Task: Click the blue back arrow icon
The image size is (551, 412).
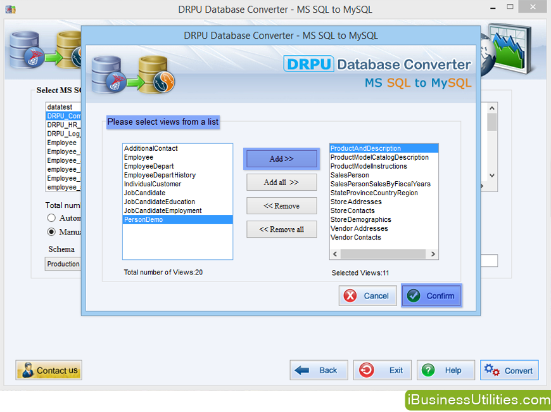Action: click(301, 370)
